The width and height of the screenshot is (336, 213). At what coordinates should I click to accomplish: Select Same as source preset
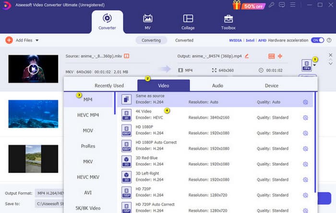pyautogui.click(x=215, y=99)
